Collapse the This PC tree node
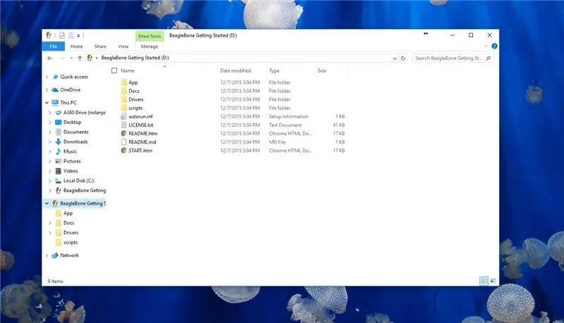 pyautogui.click(x=47, y=103)
